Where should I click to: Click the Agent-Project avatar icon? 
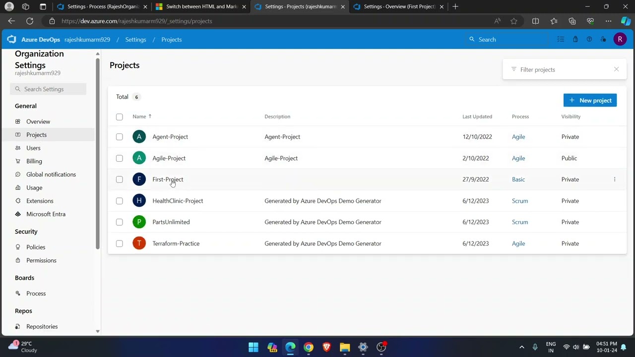click(139, 136)
